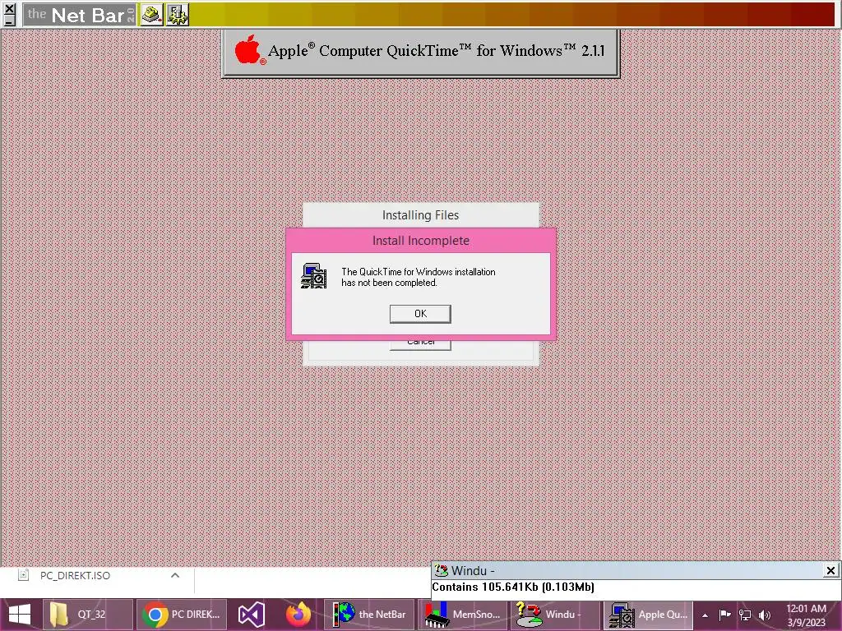Switch to MemSno taskbar item
Image resolution: width=842 pixels, height=631 pixels.
(464, 615)
